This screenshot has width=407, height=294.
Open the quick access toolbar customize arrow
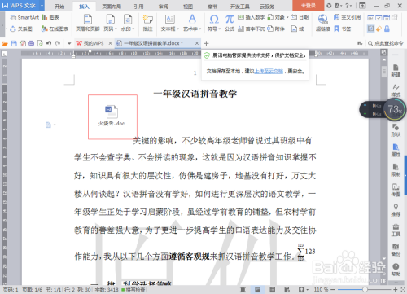[69, 43]
